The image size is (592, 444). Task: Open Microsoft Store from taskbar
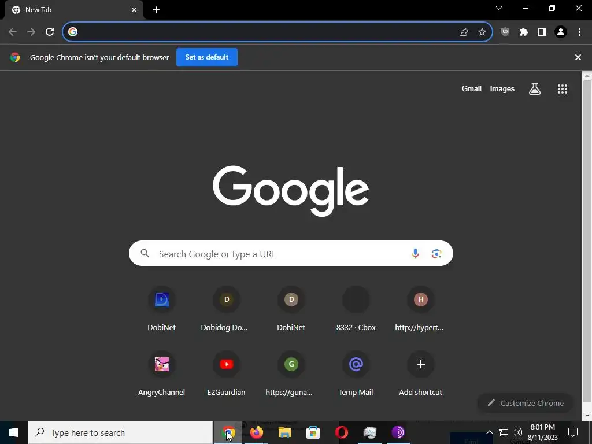tap(313, 432)
